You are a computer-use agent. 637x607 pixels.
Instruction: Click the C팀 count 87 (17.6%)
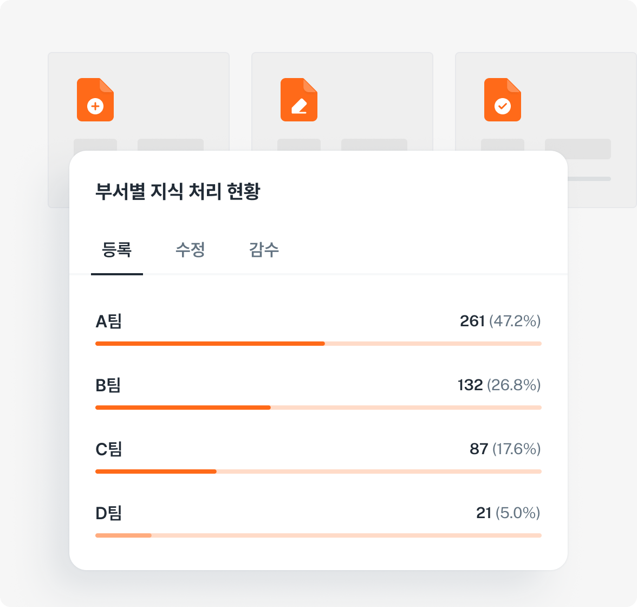coord(505,449)
